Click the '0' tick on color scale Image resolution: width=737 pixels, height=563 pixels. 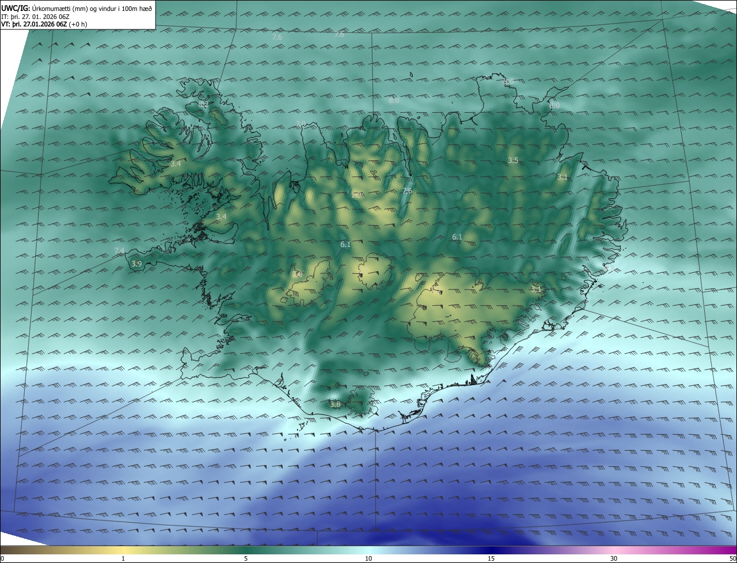(x=2, y=558)
